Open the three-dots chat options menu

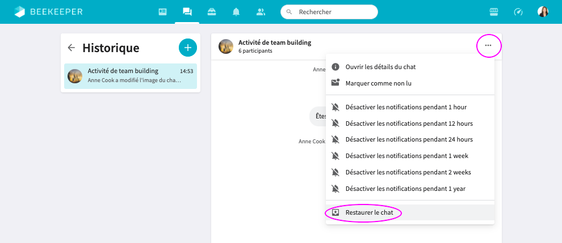click(x=488, y=45)
